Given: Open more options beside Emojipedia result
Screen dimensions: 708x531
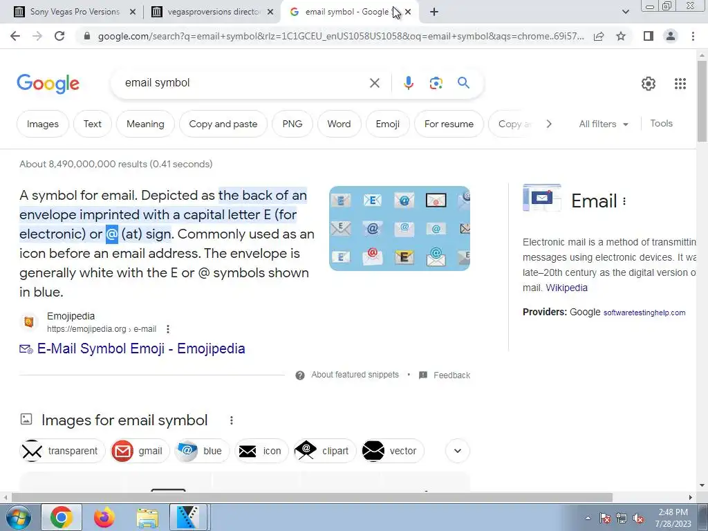Looking at the screenshot, I should (168, 329).
